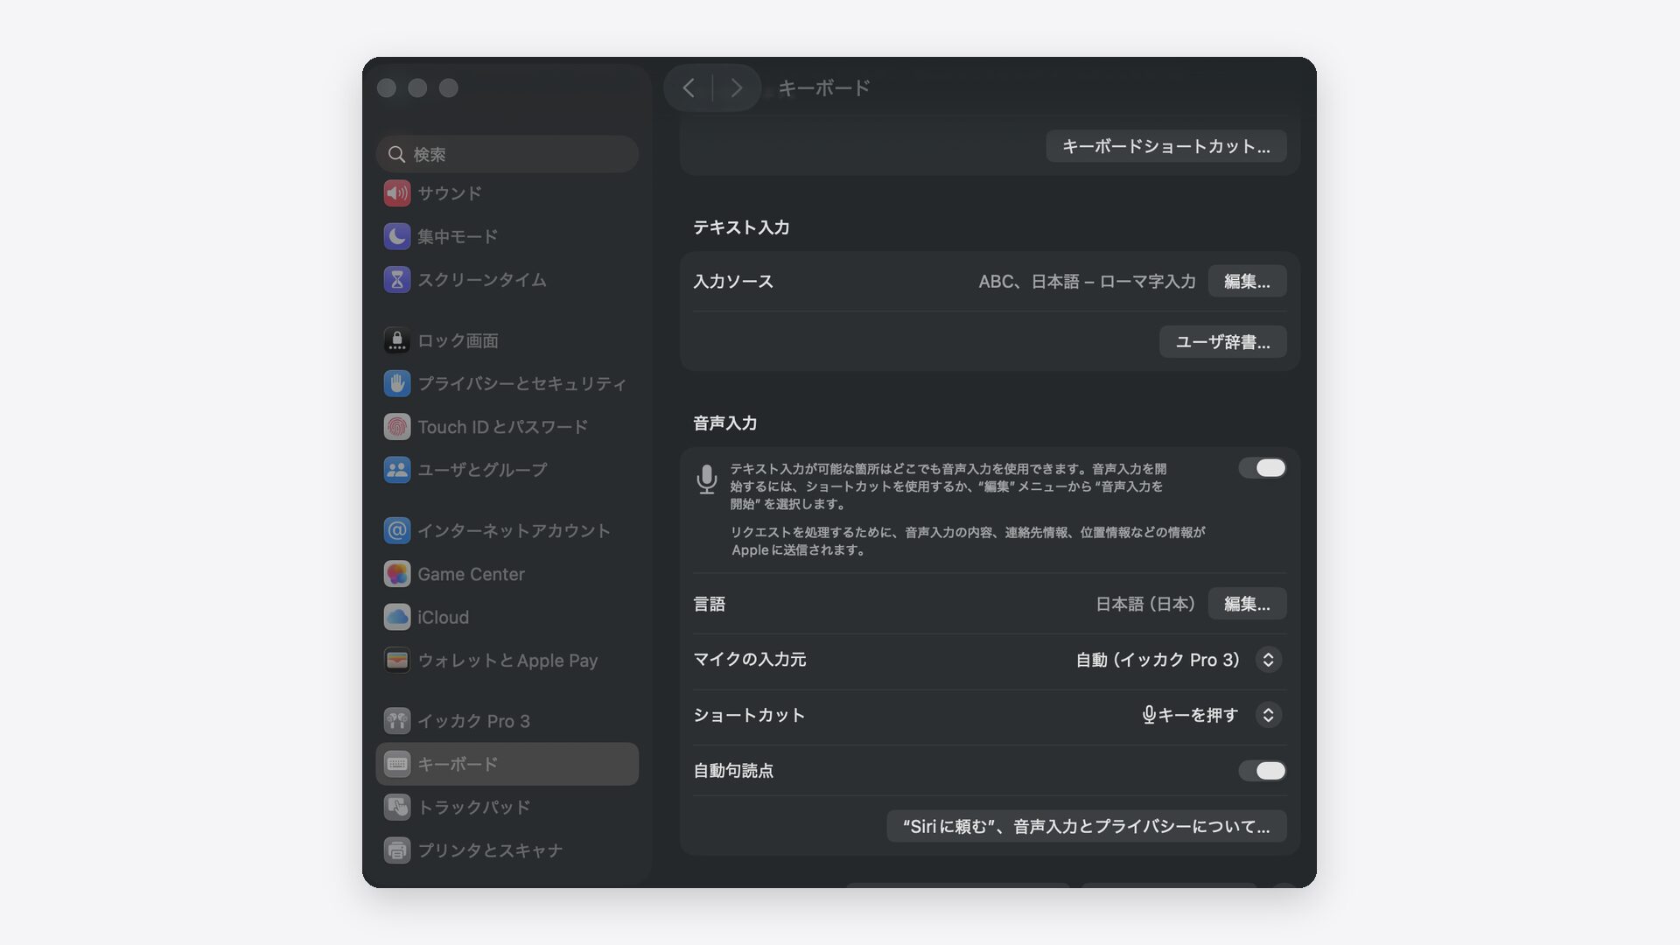1680x945 pixels.
Task: Click the 日本語 (日本) language value
Action: coord(1145,604)
